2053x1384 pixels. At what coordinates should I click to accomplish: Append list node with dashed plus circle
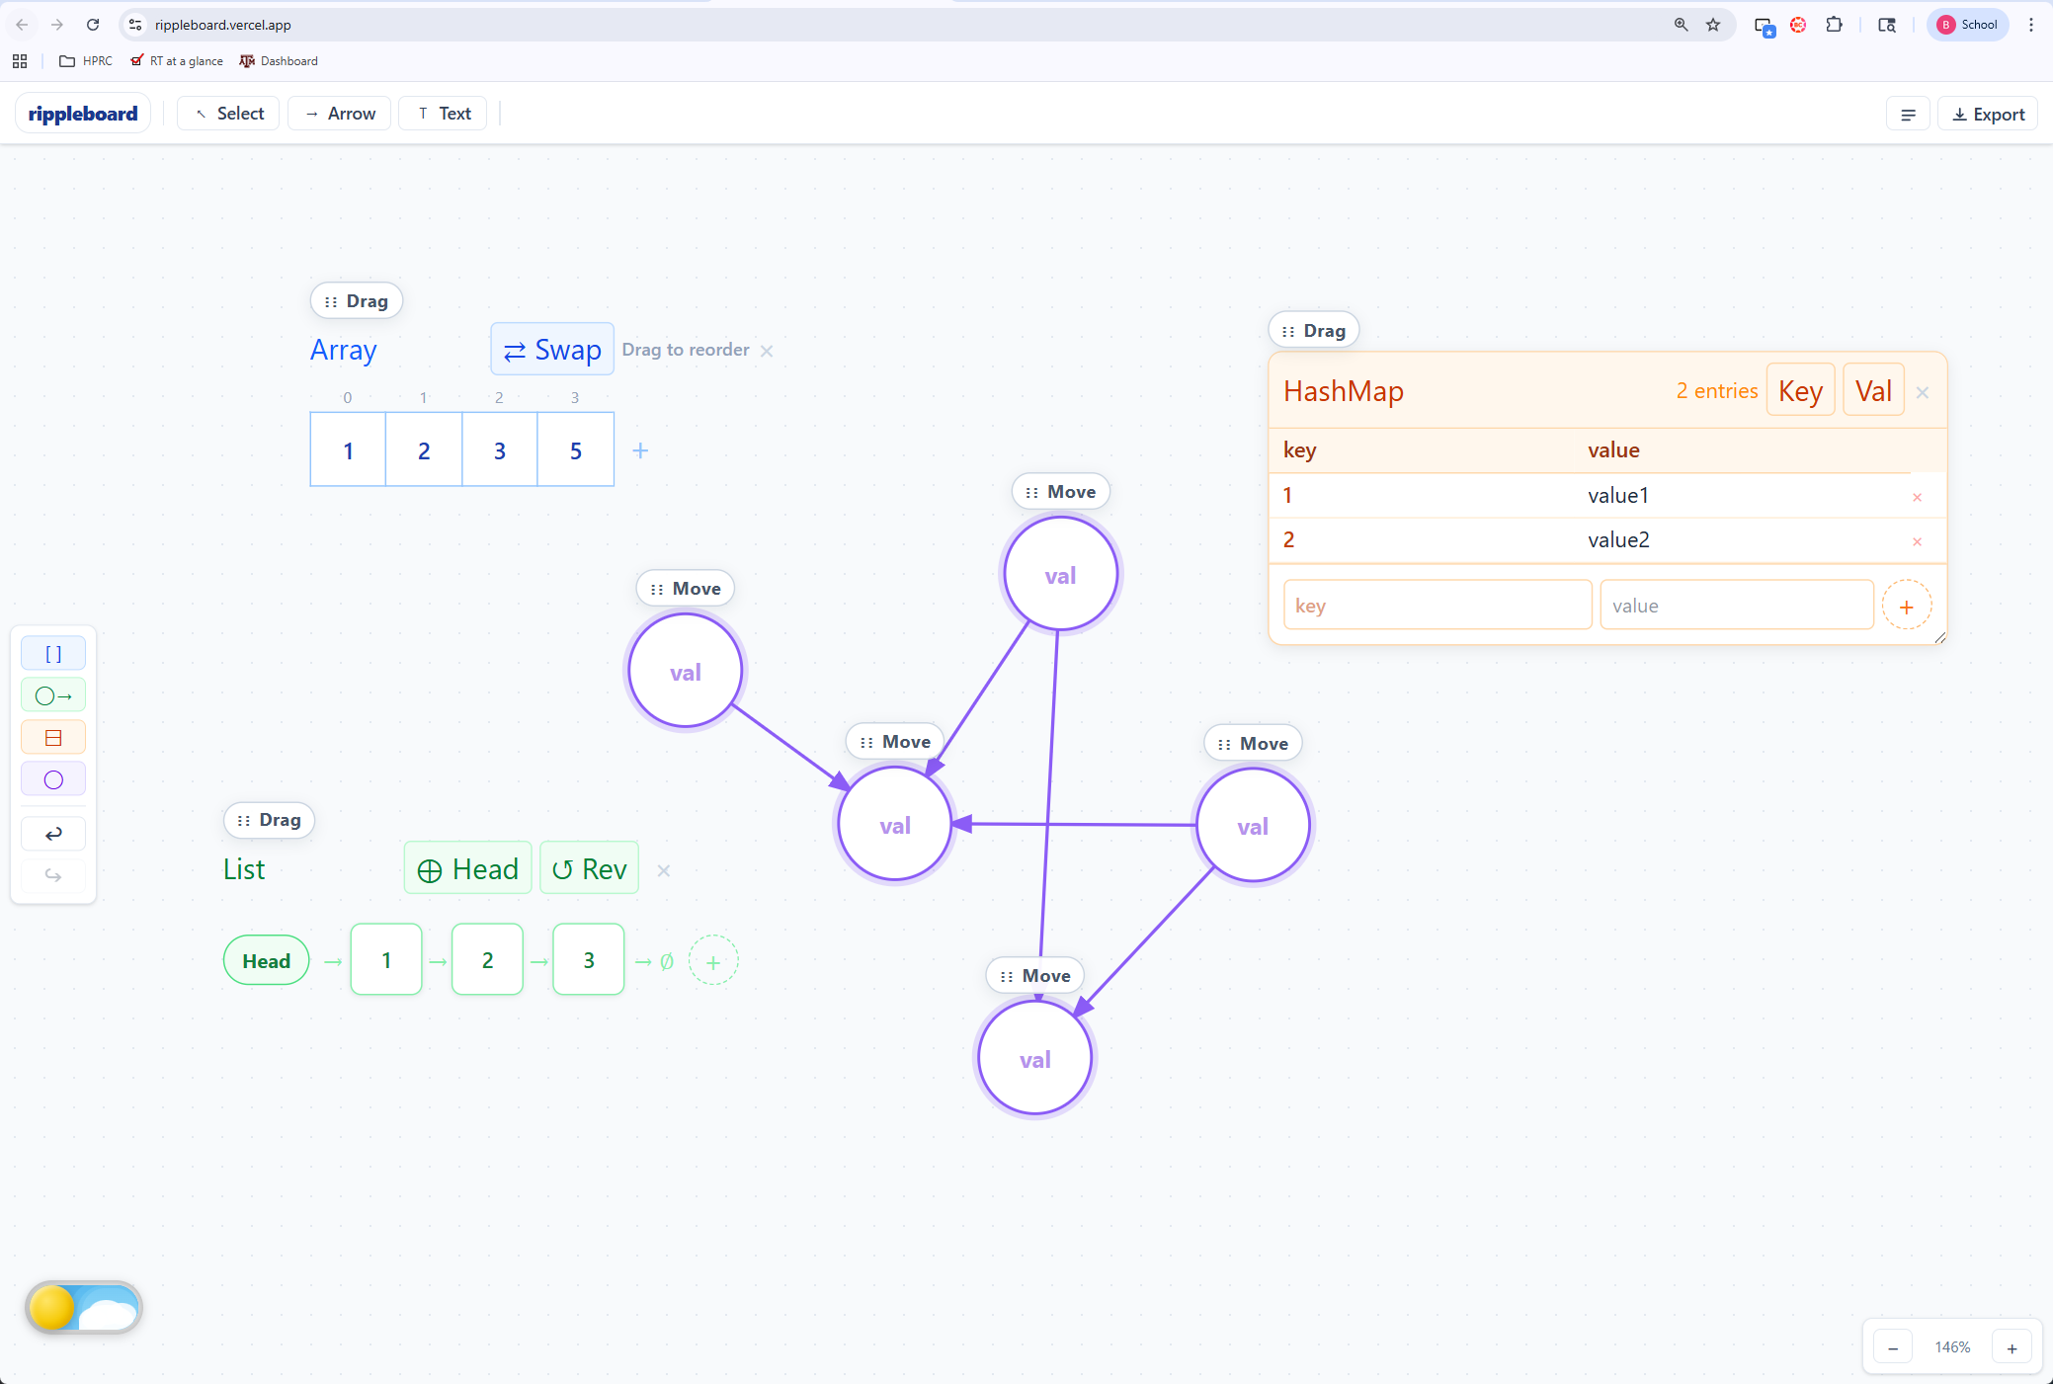point(713,961)
